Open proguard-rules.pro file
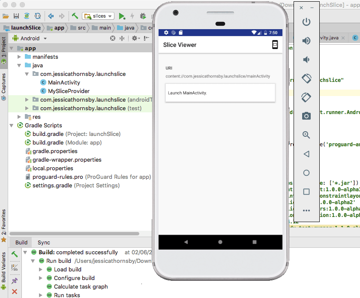The width and height of the screenshot is (360, 298). [x=88, y=177]
